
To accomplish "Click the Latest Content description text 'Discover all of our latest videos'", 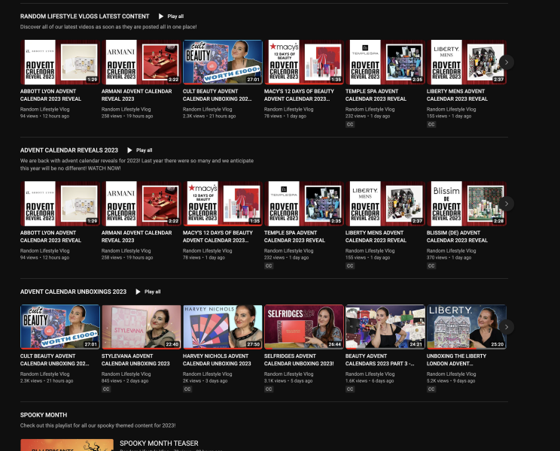I will coord(108,27).
